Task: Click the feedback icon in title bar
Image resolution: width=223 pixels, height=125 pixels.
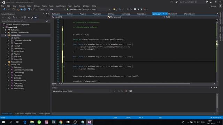Action: coord(177,2)
